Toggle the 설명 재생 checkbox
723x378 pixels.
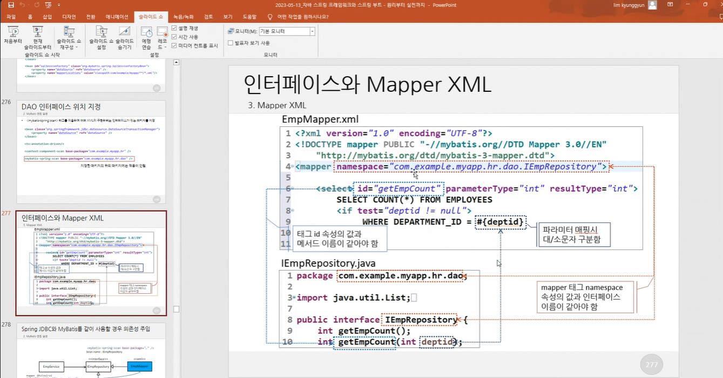pos(174,28)
